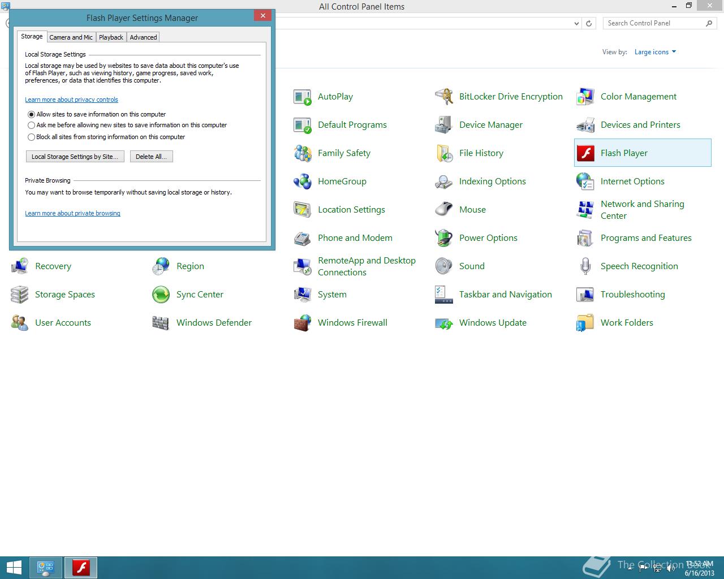This screenshot has height=579, width=724.
Task: Open the System icon
Action: click(x=303, y=295)
